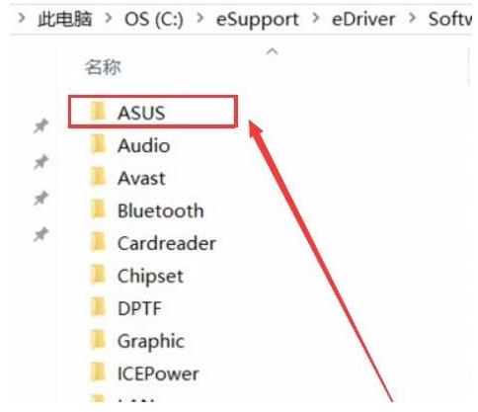The height and width of the screenshot is (412, 478).
Task: Open the ASUS folder icon
Action: pyautogui.click(x=98, y=111)
